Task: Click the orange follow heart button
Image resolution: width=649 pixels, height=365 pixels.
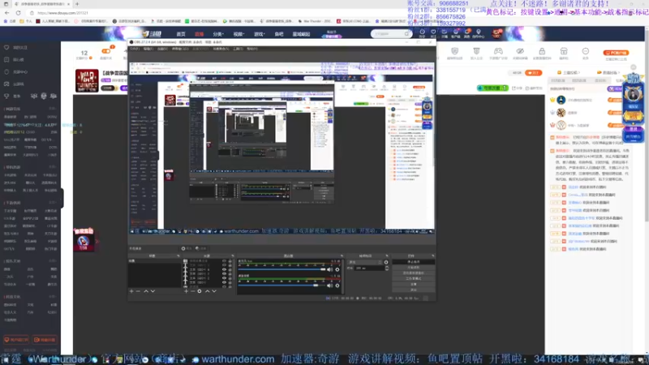Action: point(533,73)
